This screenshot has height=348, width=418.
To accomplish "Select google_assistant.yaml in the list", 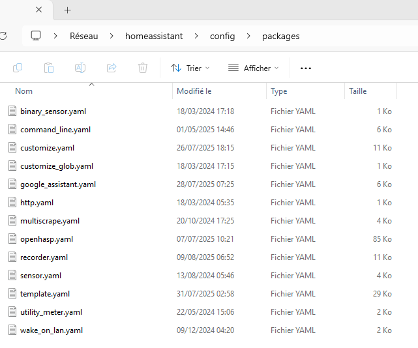I will pyautogui.click(x=57, y=184).
